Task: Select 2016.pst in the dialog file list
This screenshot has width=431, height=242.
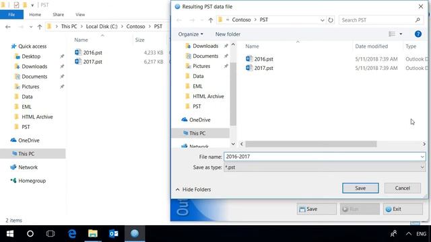Action: pos(259,59)
